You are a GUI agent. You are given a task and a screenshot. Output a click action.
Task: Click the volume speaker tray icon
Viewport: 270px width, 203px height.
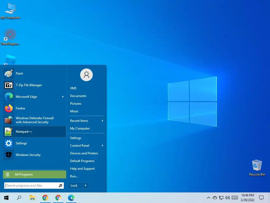[x=228, y=198]
